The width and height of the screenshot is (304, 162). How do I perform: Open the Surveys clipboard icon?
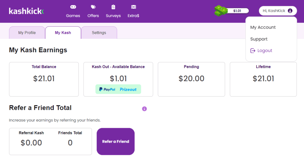(113, 7)
